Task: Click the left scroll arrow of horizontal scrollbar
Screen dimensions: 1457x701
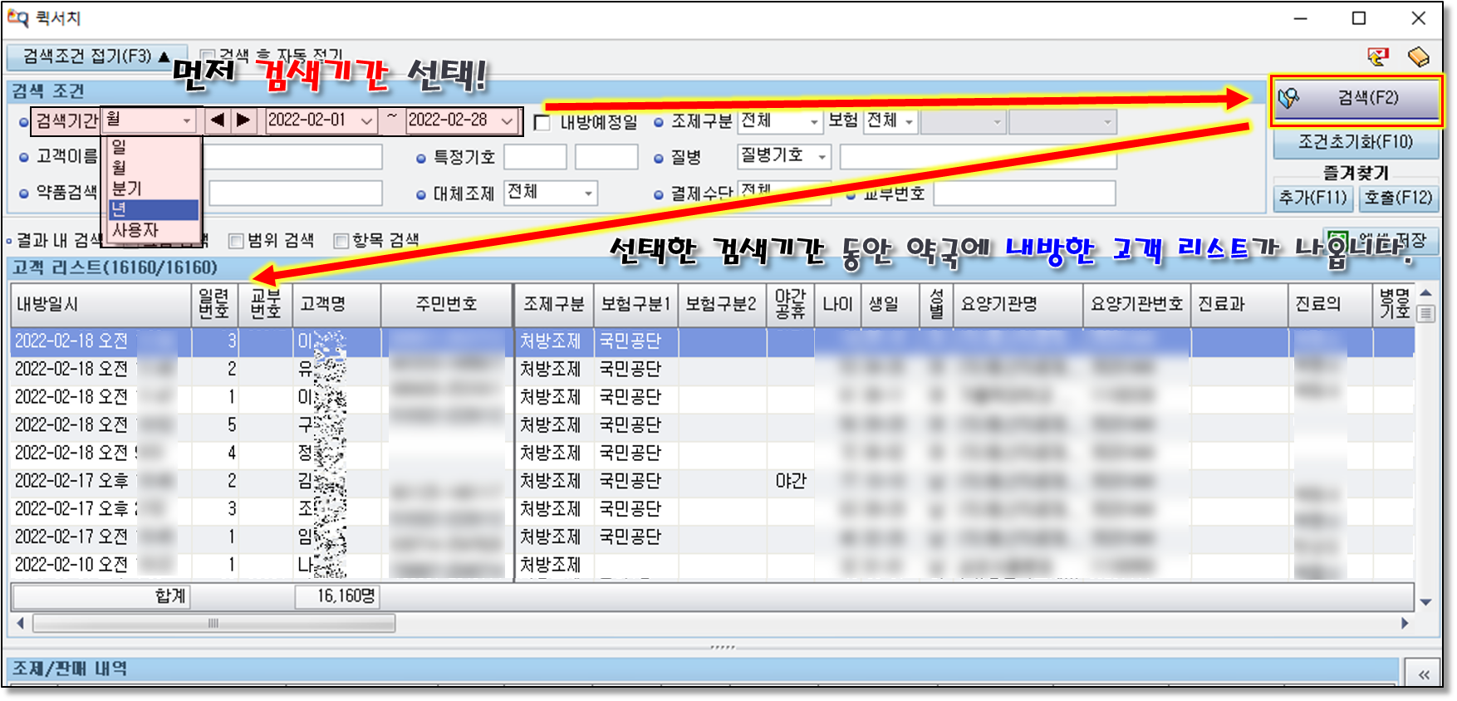Action: [x=20, y=623]
